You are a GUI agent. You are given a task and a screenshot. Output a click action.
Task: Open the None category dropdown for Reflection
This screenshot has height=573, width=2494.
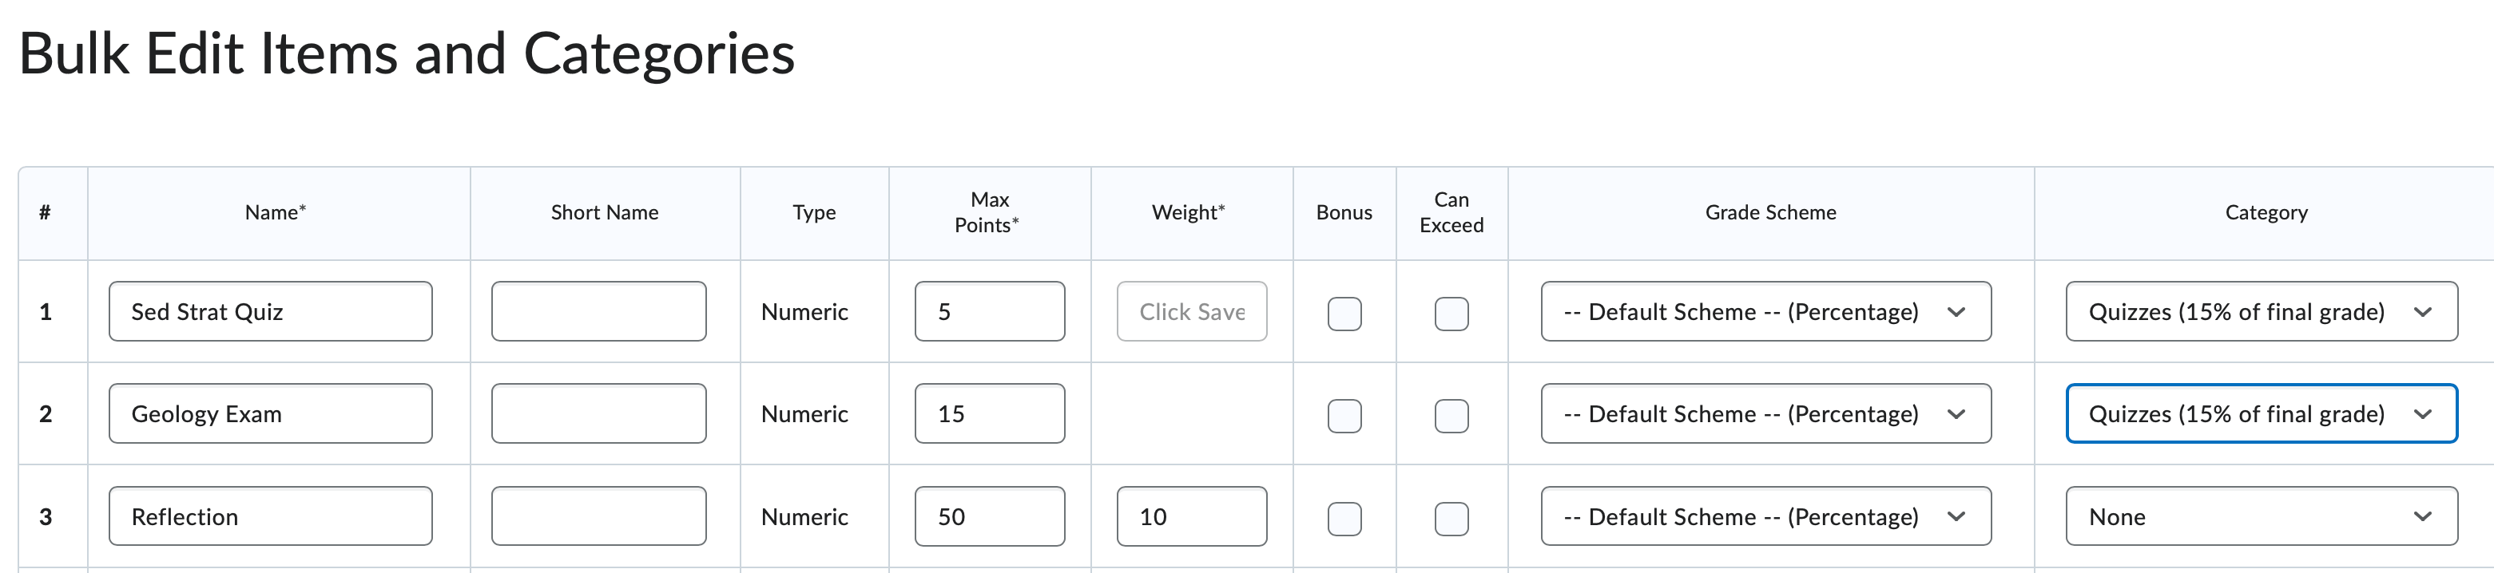click(x=2262, y=517)
